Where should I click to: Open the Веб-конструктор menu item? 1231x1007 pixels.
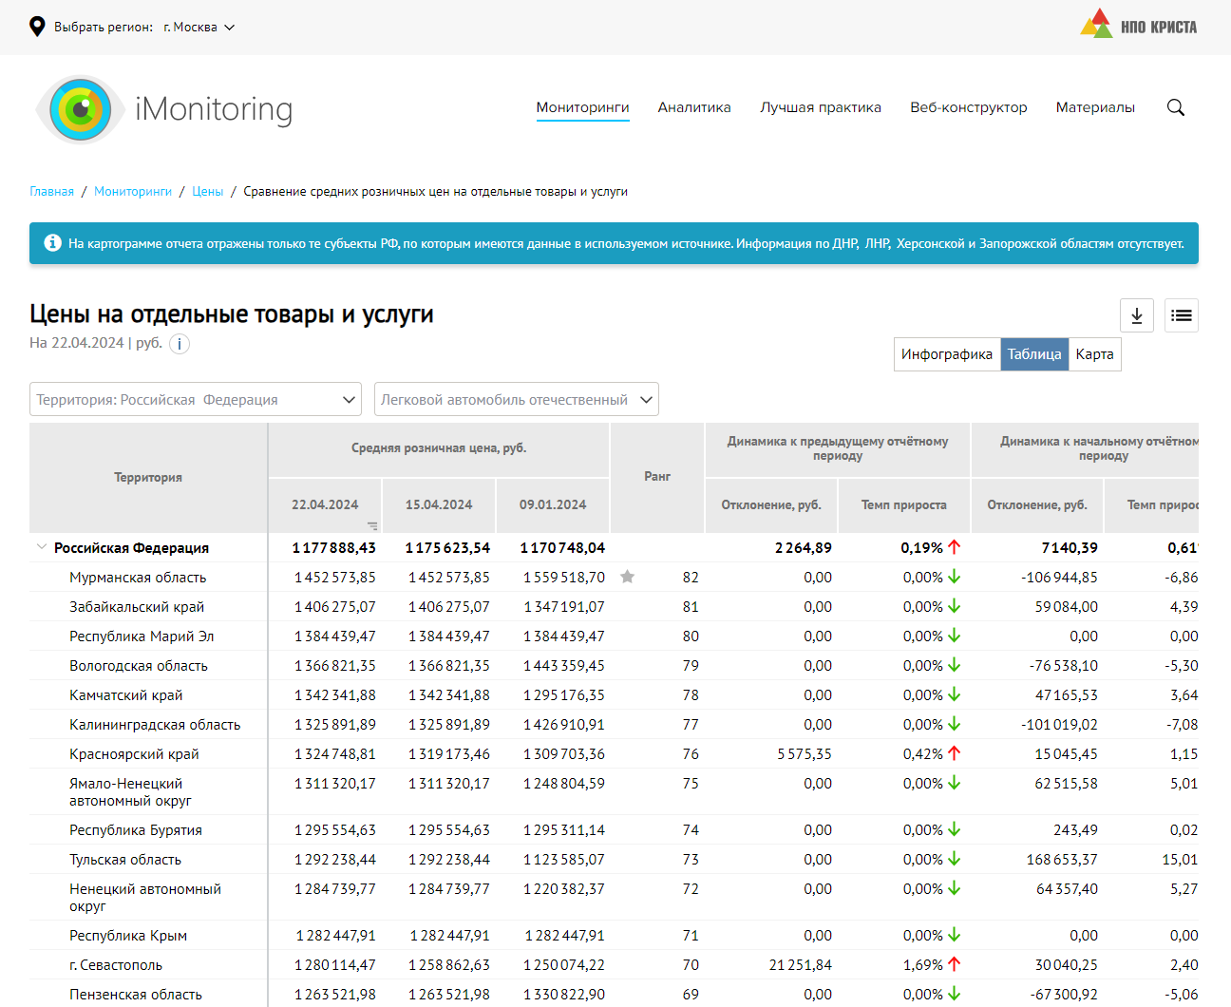pos(968,107)
